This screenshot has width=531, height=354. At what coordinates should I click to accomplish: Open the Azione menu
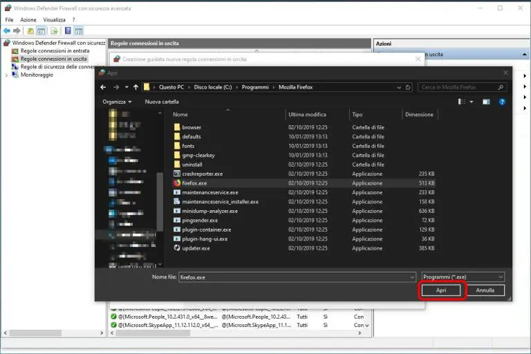28,20
